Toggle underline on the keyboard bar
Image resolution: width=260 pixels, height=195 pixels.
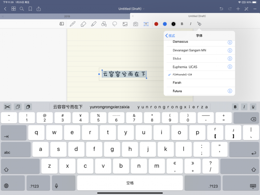click(x=253, y=107)
